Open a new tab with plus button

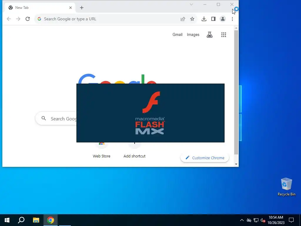82,8
